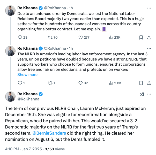The height and width of the screenshot is (155, 156).
Task: Open more options on the main tweet
Action: pos(149,94)
